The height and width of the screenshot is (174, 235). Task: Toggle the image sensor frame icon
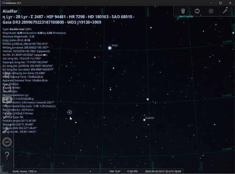click(197, 11)
